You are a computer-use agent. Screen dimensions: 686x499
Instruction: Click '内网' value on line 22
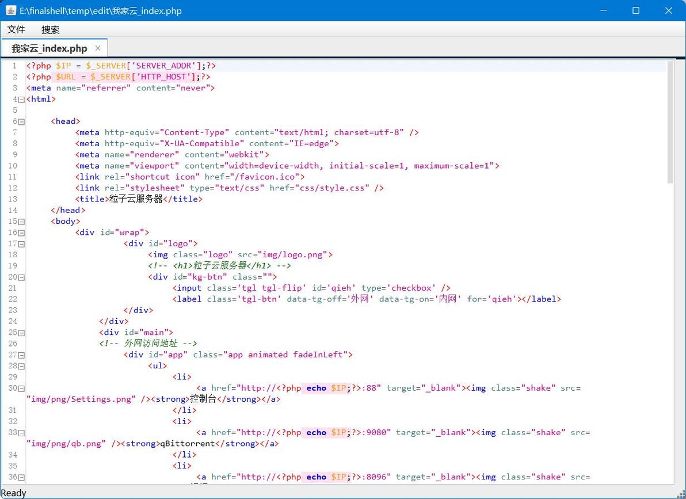click(448, 299)
